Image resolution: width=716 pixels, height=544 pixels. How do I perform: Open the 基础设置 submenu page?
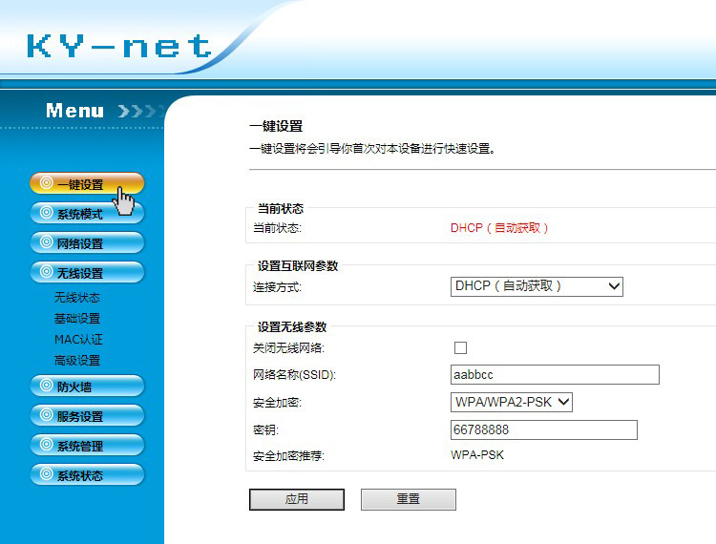tap(77, 319)
